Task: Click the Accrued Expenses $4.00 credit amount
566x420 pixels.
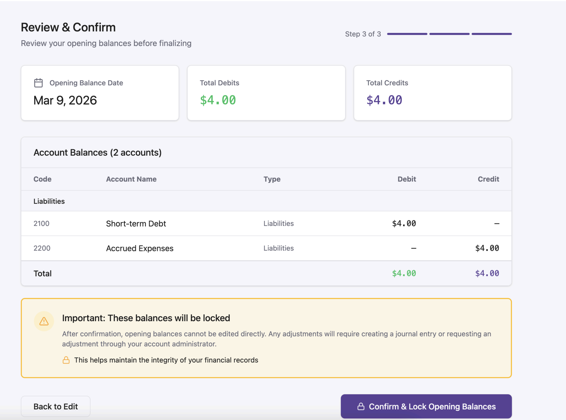Action: pos(487,248)
